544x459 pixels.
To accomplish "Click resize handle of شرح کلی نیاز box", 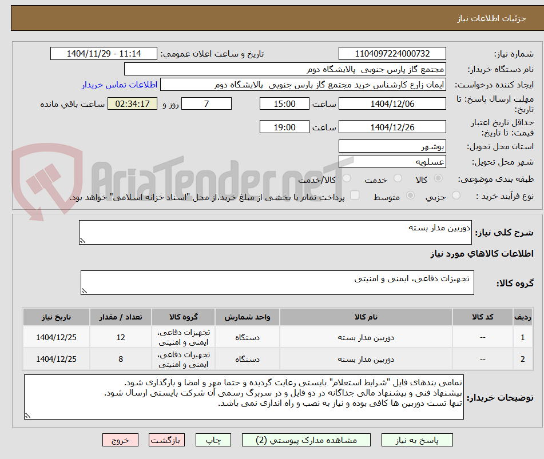I will 82,241.
